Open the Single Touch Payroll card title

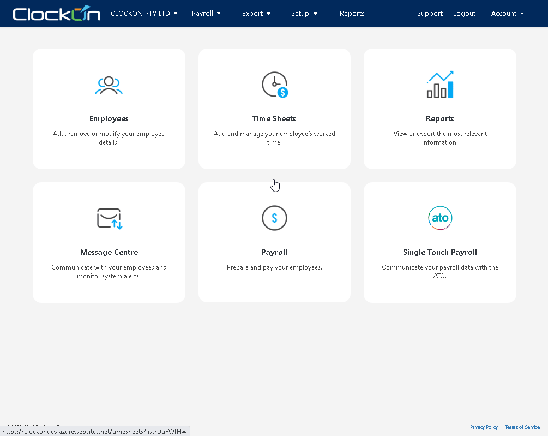(x=439, y=252)
